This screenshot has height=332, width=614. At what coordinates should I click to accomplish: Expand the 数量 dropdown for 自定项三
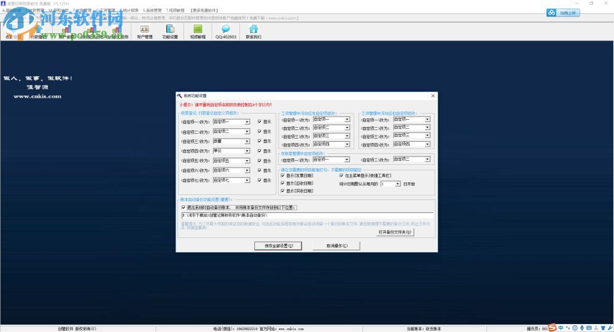[x=247, y=141]
